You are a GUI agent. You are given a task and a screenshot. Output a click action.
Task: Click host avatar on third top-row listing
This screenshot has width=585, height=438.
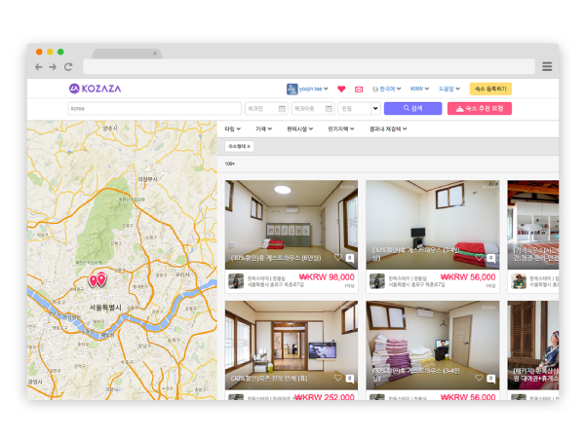point(519,281)
